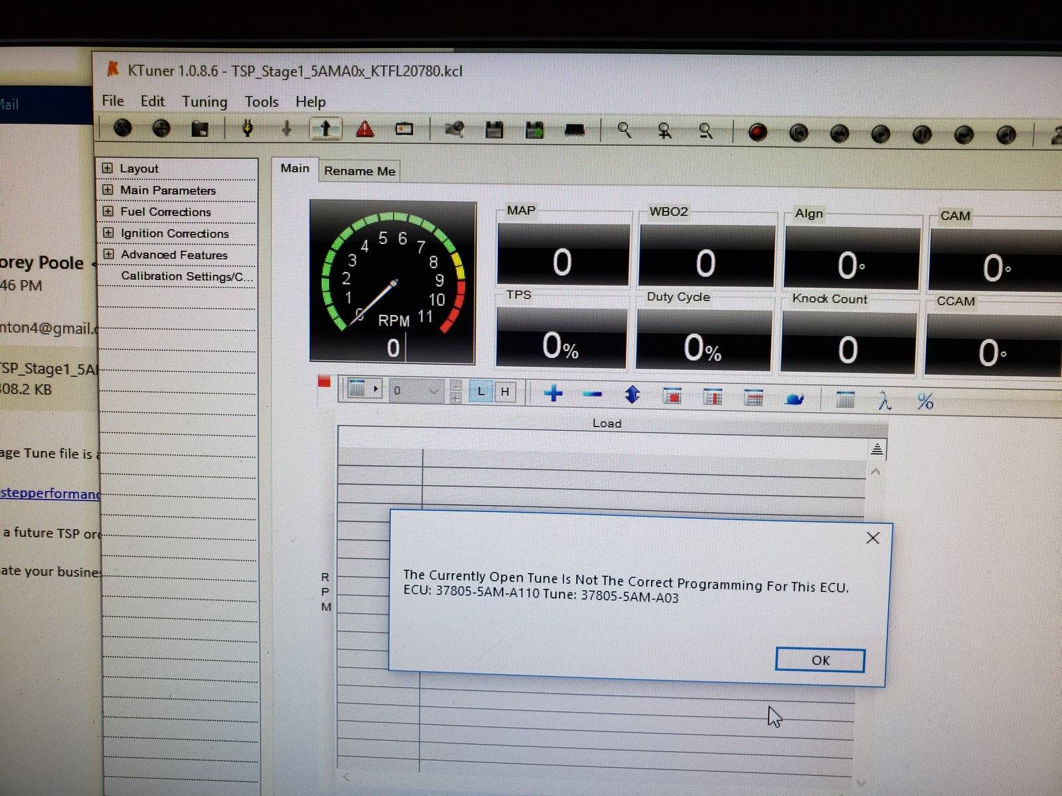Click the blue up-down arrow icon
The width and height of the screenshot is (1062, 796).
(x=632, y=395)
